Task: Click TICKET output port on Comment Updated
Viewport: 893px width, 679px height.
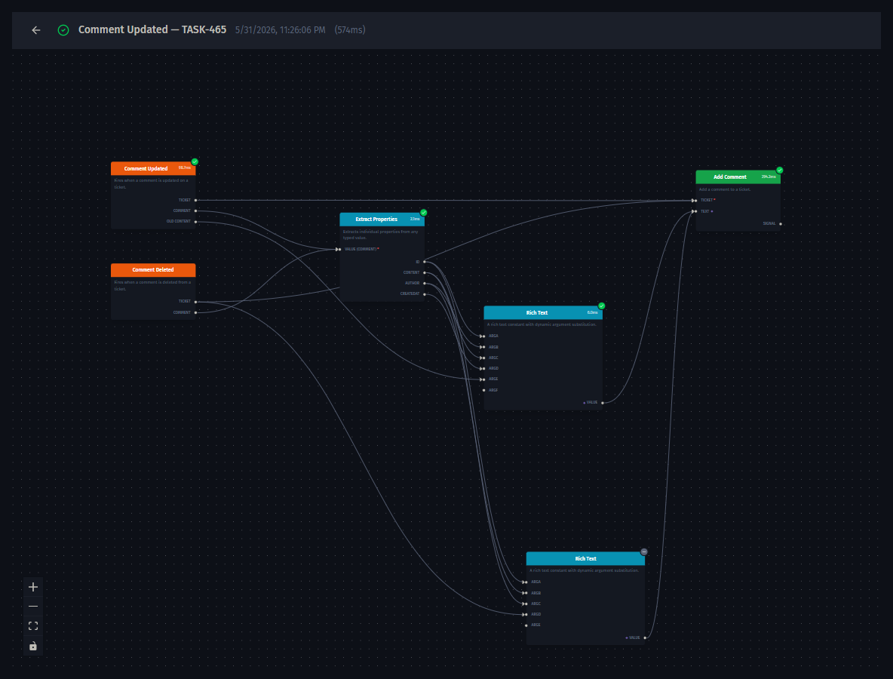Action: click(x=195, y=200)
